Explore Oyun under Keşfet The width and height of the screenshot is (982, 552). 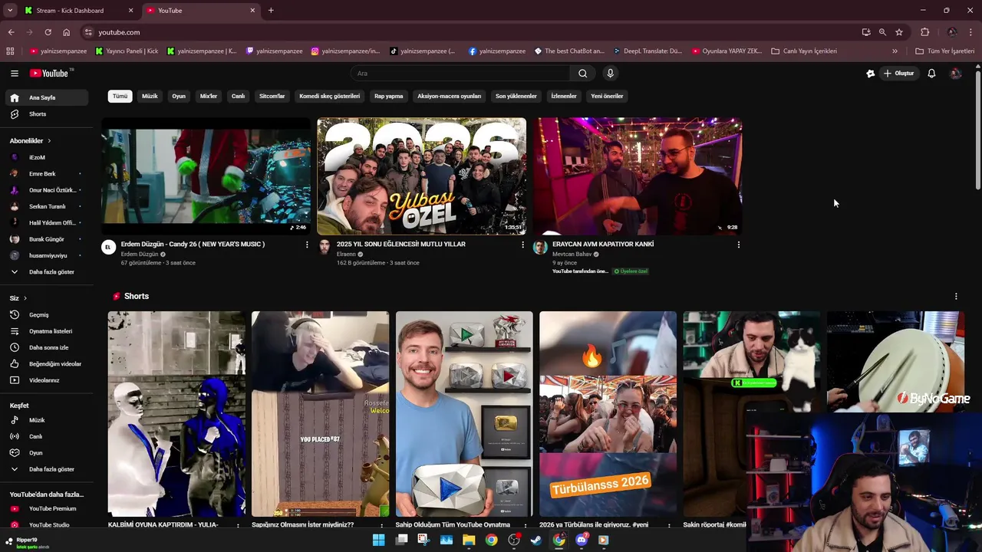(45, 452)
